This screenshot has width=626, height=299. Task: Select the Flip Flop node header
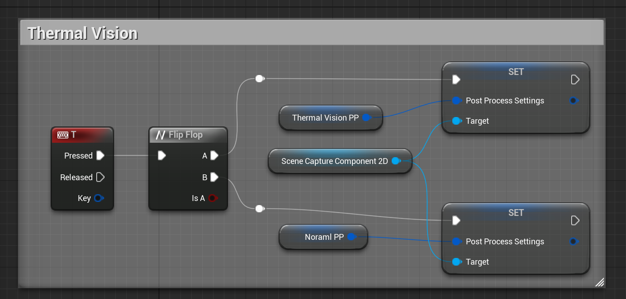coord(188,135)
